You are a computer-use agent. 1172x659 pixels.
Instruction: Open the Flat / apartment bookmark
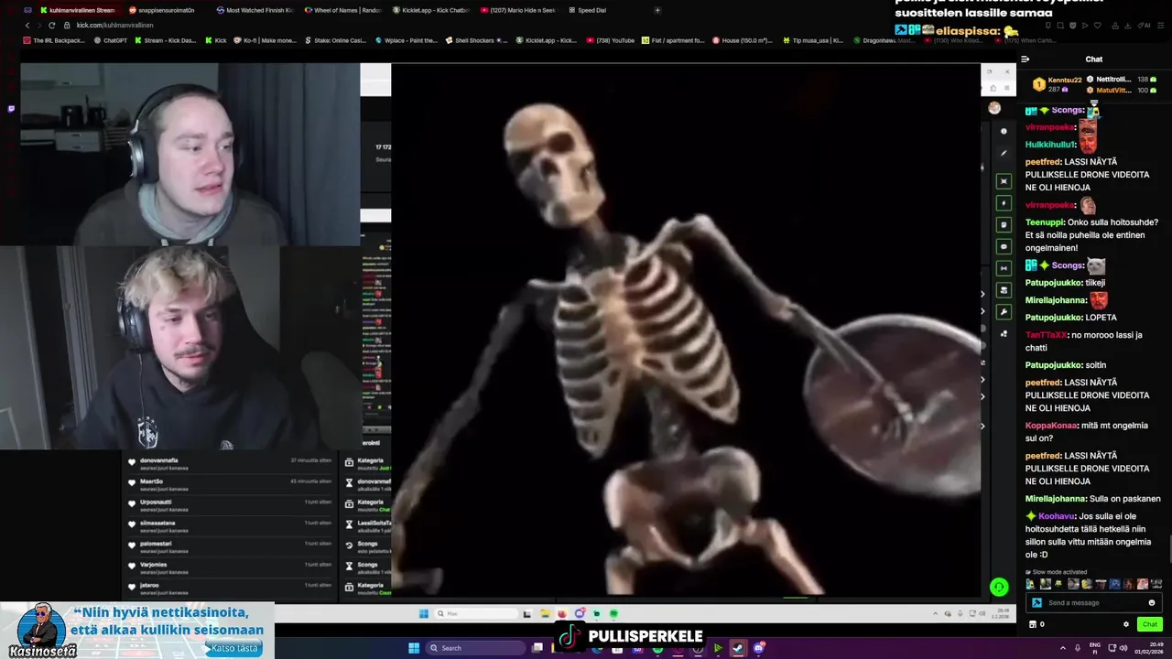[x=673, y=40]
